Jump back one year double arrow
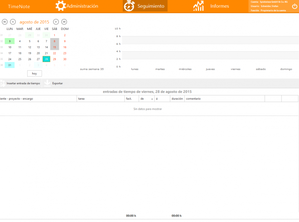299x222 pixels. [x=5, y=22]
